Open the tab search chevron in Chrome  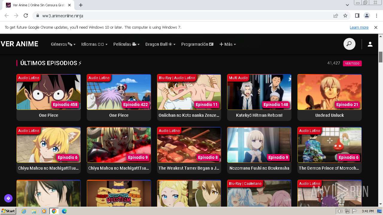coord(347,5)
